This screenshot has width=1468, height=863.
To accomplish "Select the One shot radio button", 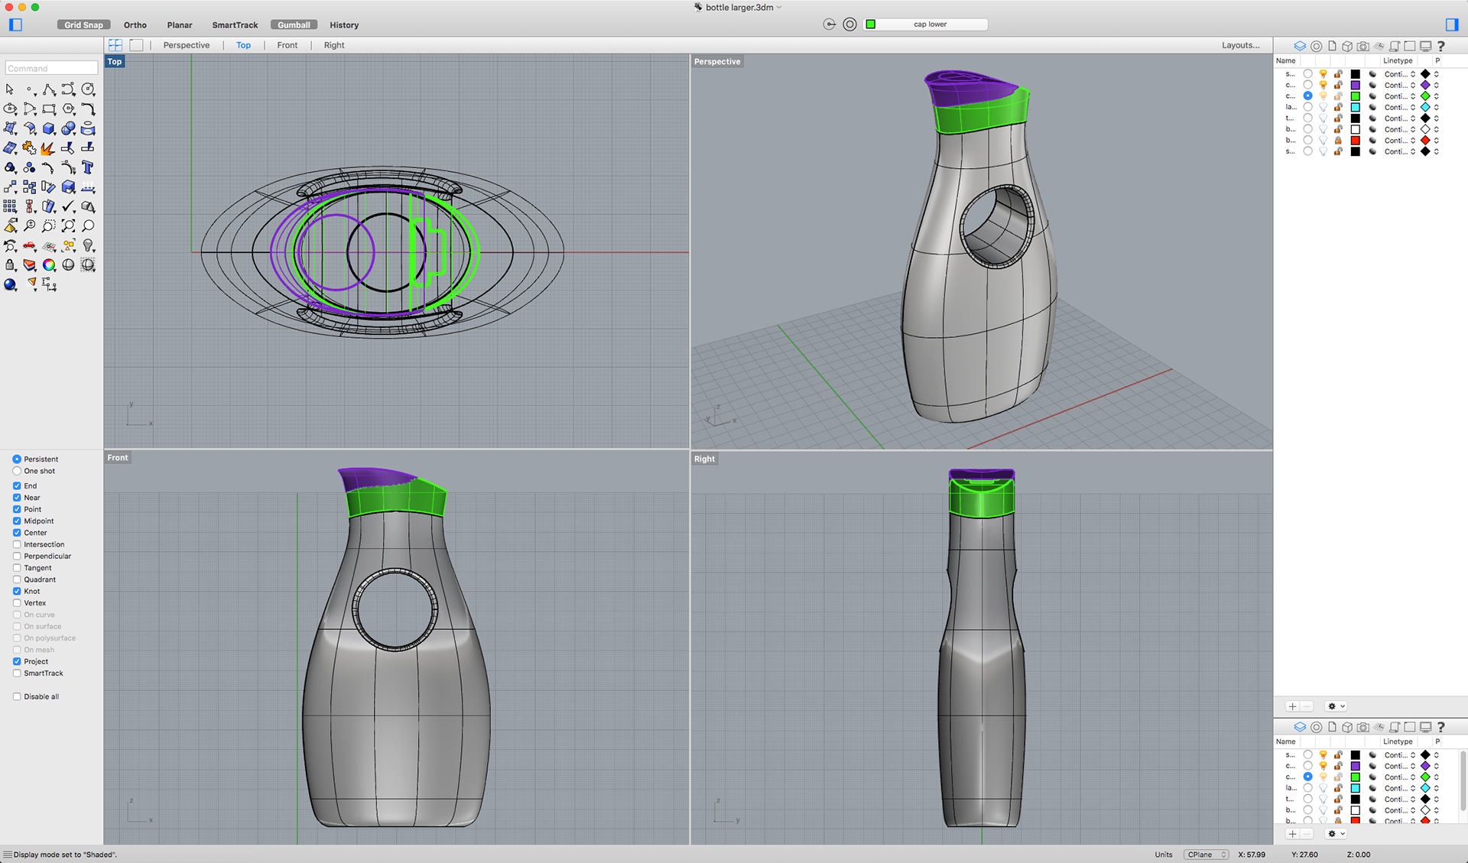I will (x=17, y=471).
